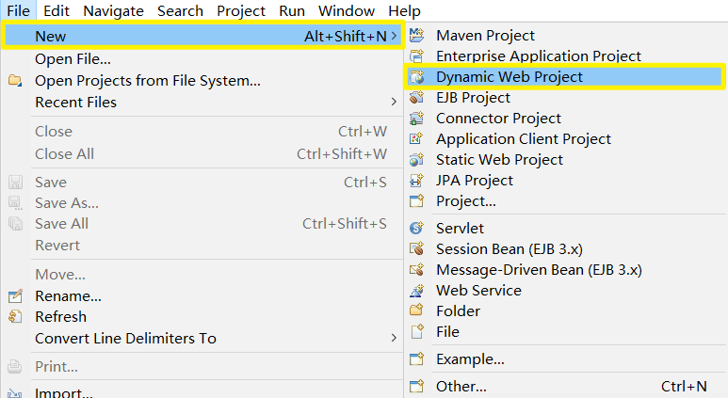This screenshot has width=728, height=398.
Task: Choose Other... from the New submenu
Action: [x=461, y=387]
